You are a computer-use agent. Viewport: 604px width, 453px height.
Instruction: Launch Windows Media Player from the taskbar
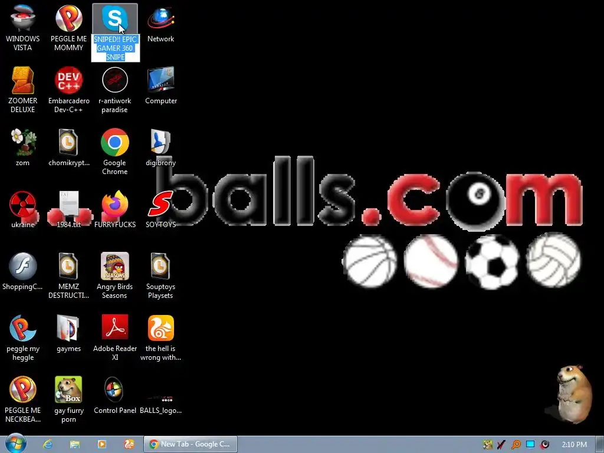[101, 444]
